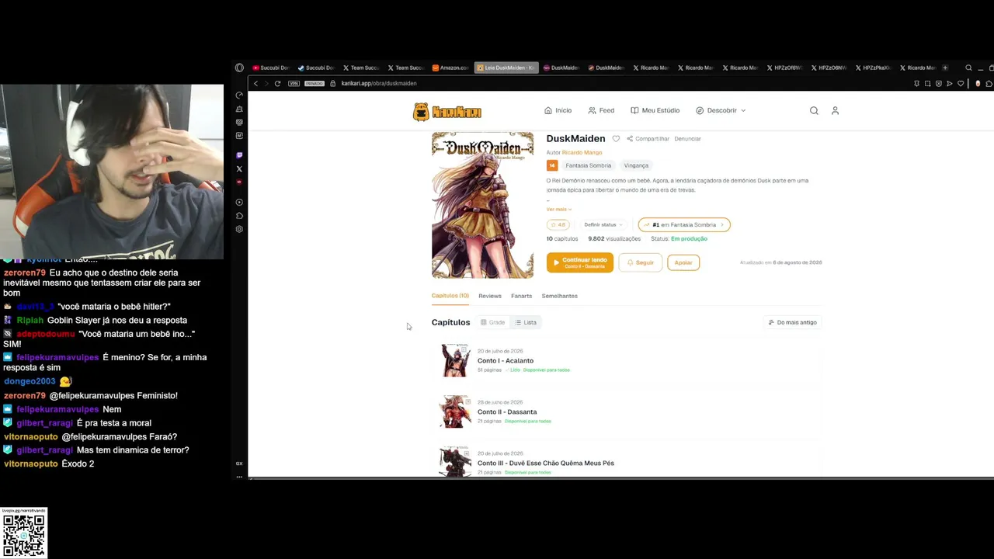Open the browser tab search magnifier
994x559 pixels.
point(968,68)
